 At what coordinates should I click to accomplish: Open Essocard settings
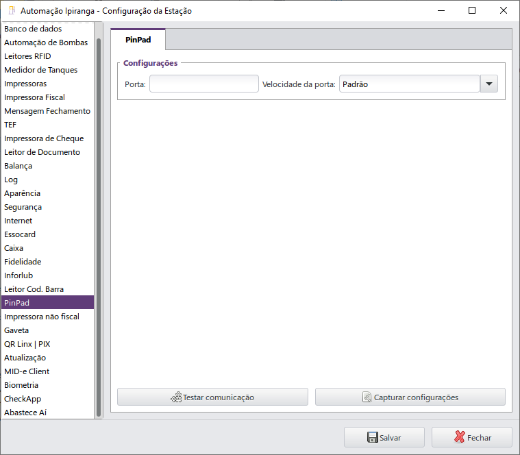(x=48, y=234)
